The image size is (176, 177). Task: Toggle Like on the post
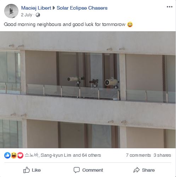pyautogui.click(x=32, y=170)
